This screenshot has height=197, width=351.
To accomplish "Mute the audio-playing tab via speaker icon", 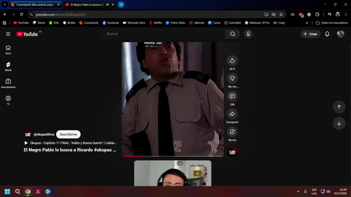I will 107,5.
